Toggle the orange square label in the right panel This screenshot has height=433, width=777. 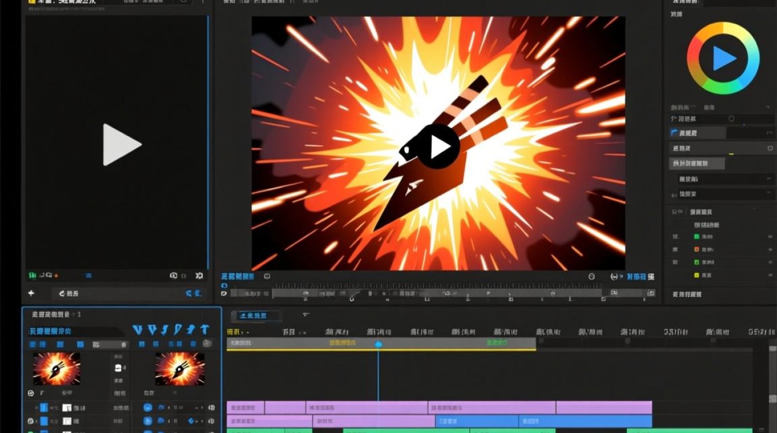point(697,249)
